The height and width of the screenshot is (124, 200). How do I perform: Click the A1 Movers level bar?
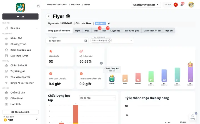click(125, 78)
